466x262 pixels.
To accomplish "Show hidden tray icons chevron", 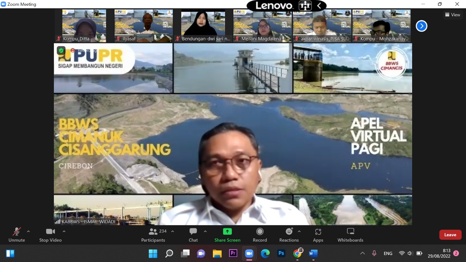I will [x=362, y=253].
